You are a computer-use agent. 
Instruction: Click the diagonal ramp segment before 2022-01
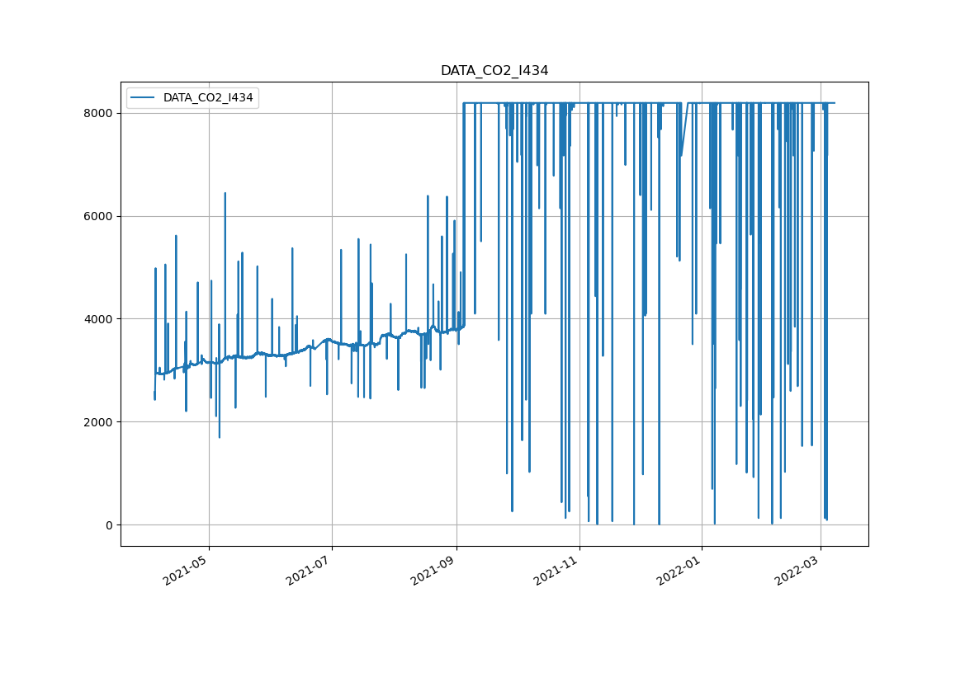[684, 130]
